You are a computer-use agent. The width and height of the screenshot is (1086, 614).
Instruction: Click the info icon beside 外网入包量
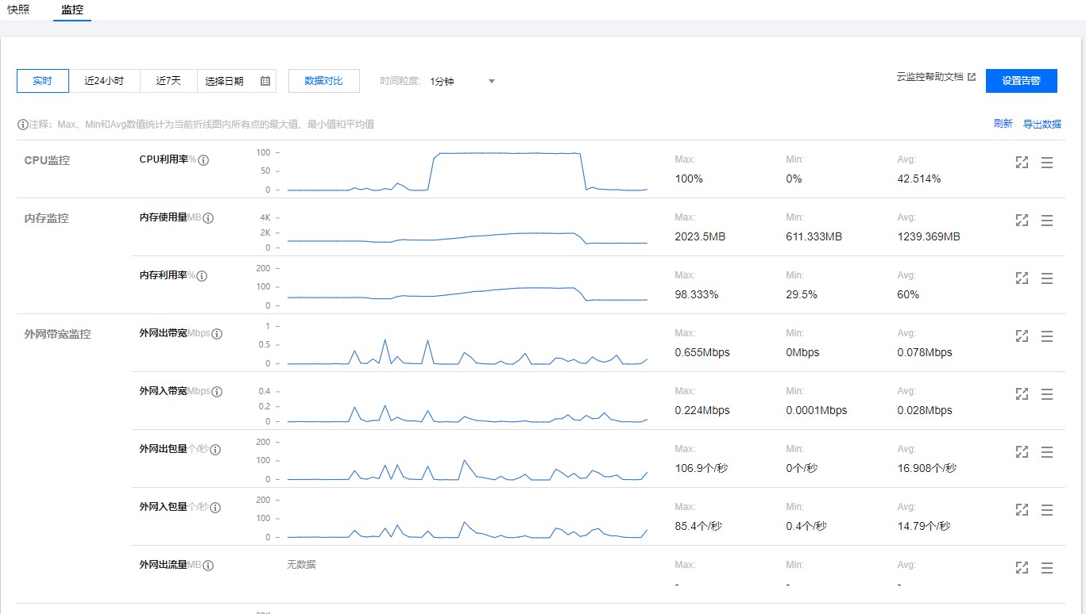pyautogui.click(x=215, y=508)
